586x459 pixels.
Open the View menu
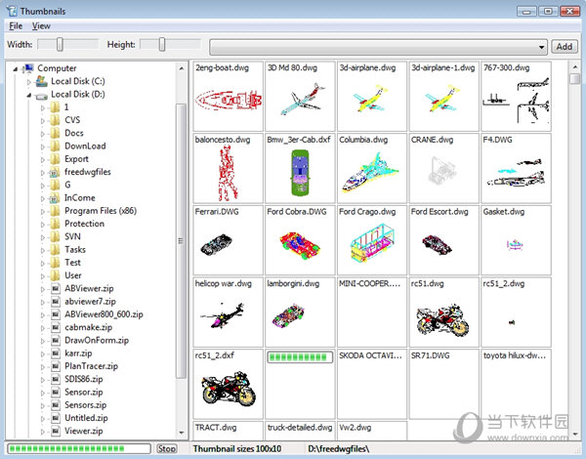41,26
